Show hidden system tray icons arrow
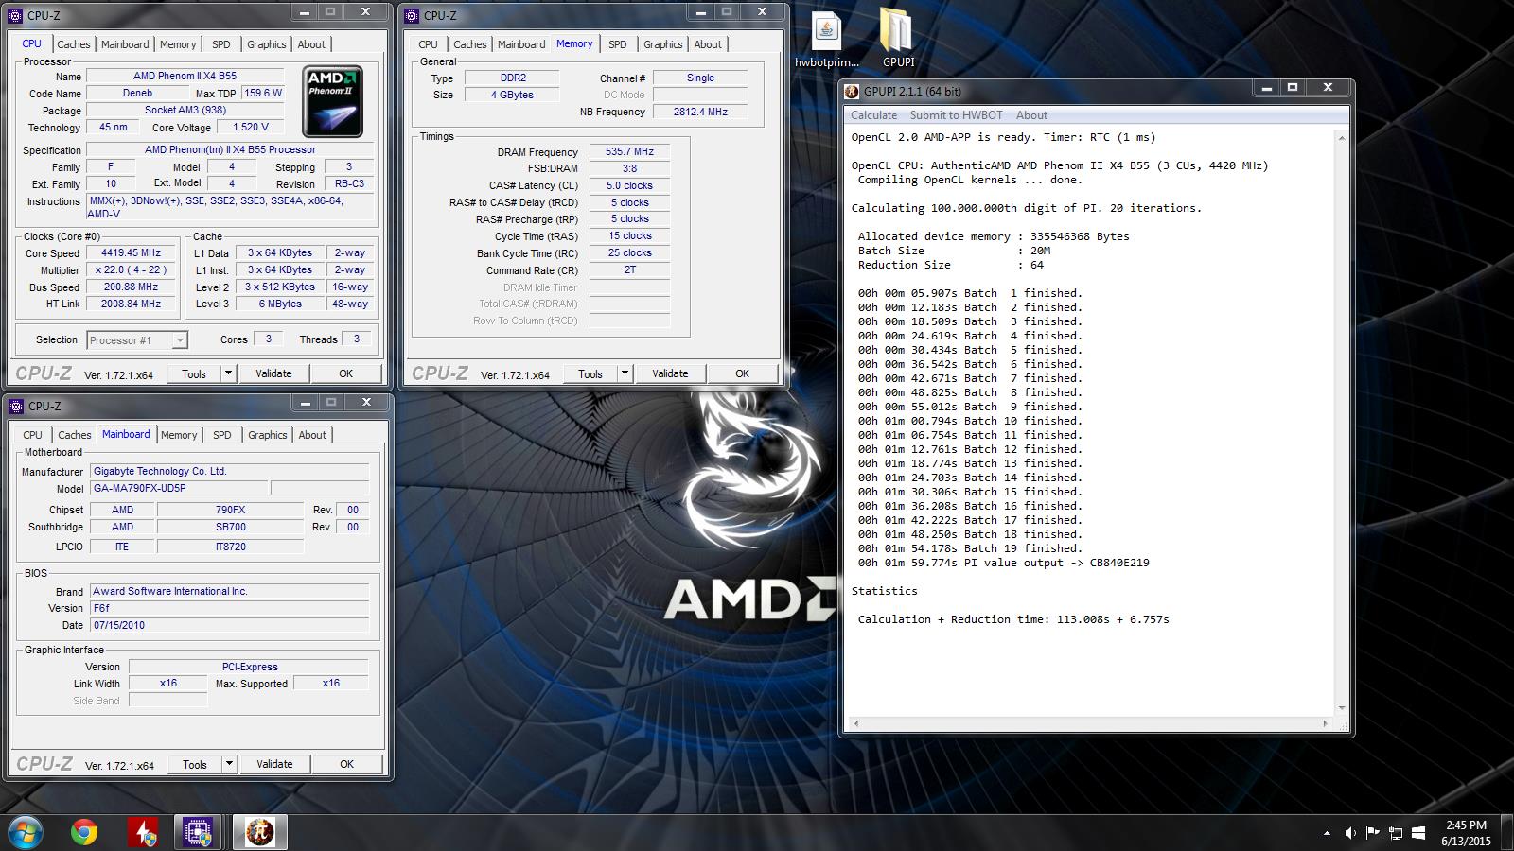This screenshot has height=851, width=1514. pyautogui.click(x=1326, y=833)
